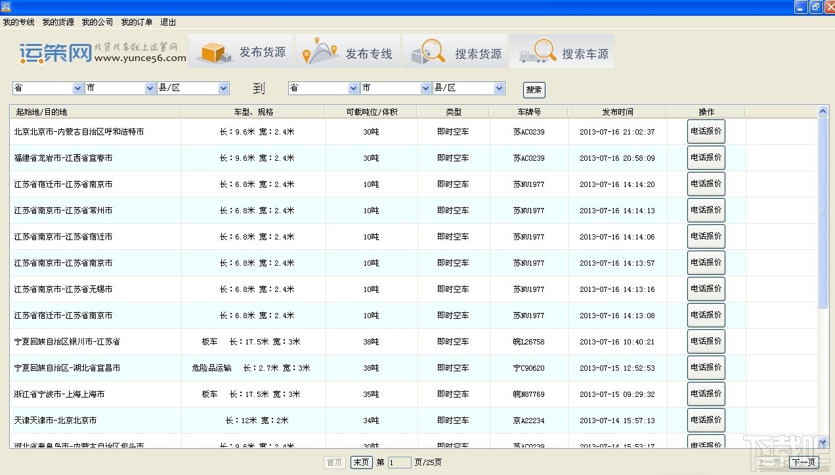Click 退出 menu item
Image resolution: width=835 pixels, height=475 pixels.
tap(168, 22)
